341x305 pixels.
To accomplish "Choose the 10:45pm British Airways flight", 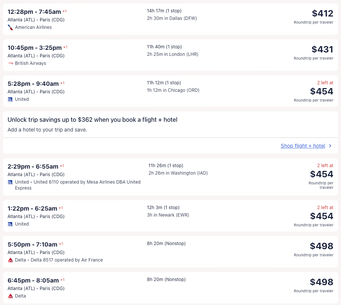I will (x=170, y=55).
